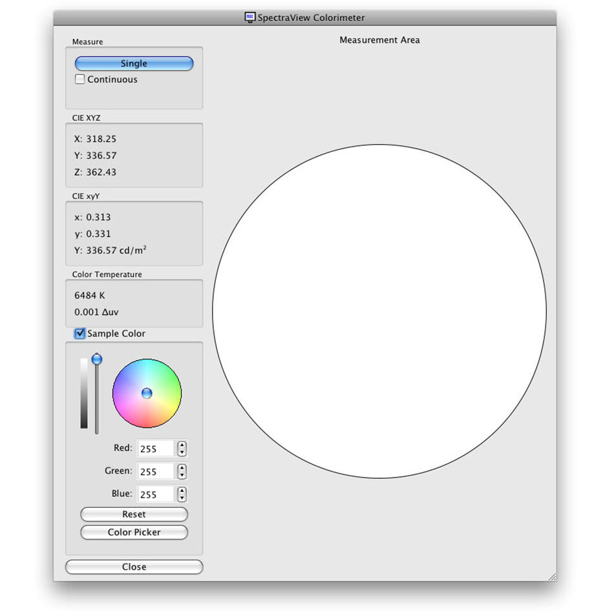Open the Color Picker

(x=134, y=533)
